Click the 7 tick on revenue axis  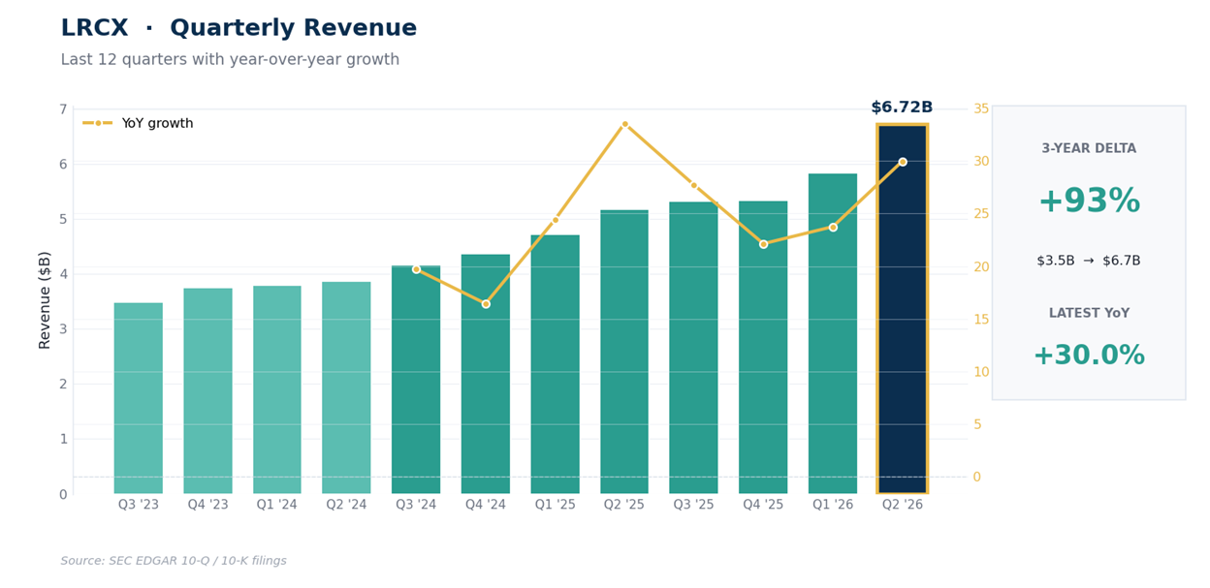[63, 109]
